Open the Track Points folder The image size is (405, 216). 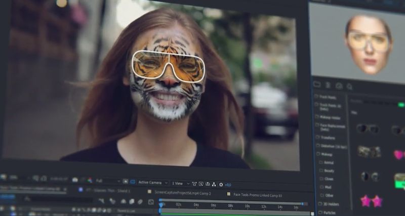(x=326, y=97)
